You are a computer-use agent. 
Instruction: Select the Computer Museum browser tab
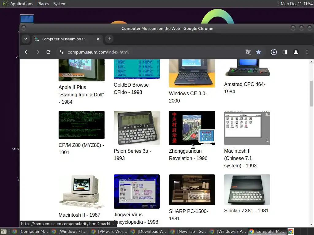[x=67, y=39]
